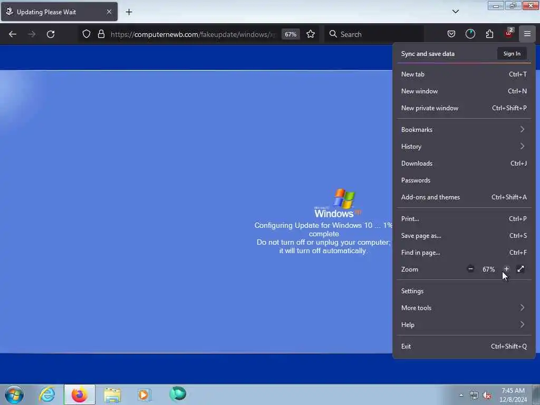Open the list all tabs dropdown
The image size is (540, 405).
click(455, 12)
